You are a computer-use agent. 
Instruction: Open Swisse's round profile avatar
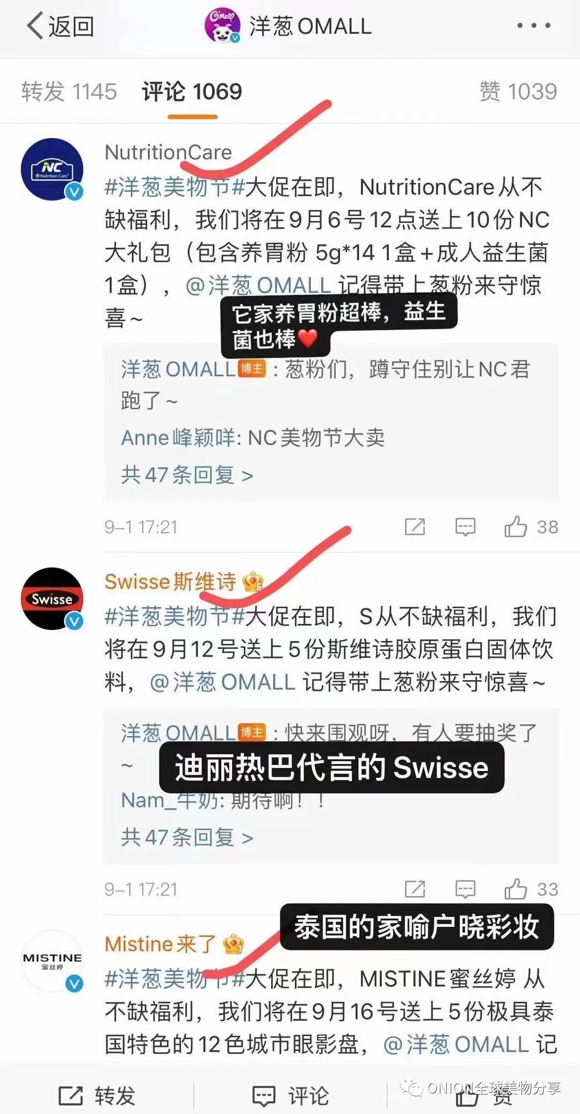click(52, 598)
